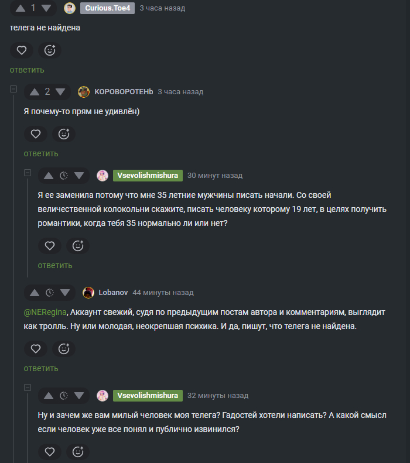Collapse the first Vsevolishmishura reply branch
The height and width of the screenshot is (463, 410).
[x=27, y=173]
